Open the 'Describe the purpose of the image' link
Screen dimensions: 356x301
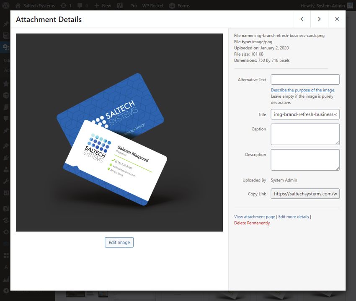click(x=302, y=90)
